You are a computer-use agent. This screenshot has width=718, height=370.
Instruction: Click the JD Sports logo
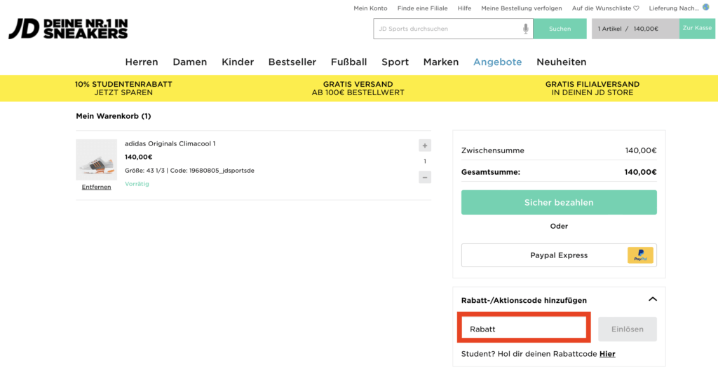68,29
